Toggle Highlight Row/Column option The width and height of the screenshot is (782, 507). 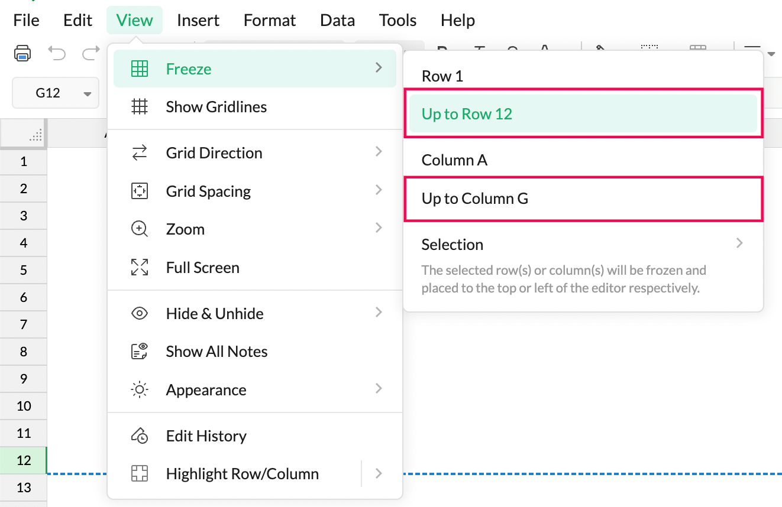click(x=242, y=474)
